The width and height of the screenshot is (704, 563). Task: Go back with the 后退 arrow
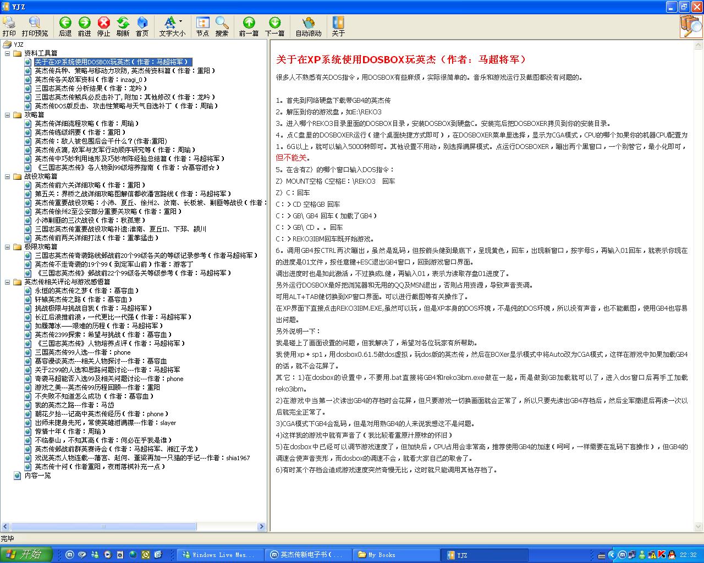click(x=65, y=26)
